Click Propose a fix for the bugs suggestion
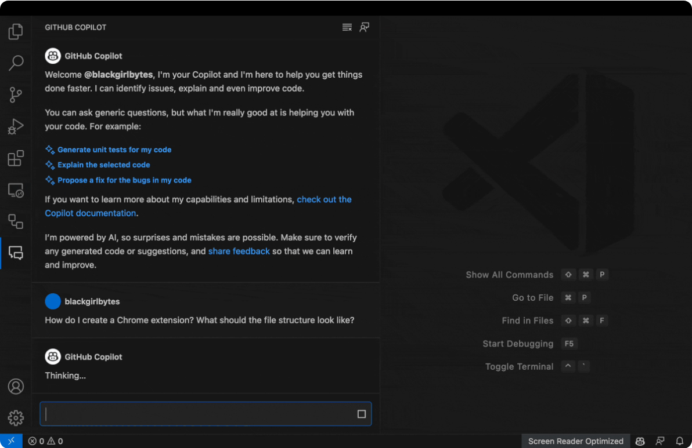The width and height of the screenshot is (692, 448). pos(124,180)
